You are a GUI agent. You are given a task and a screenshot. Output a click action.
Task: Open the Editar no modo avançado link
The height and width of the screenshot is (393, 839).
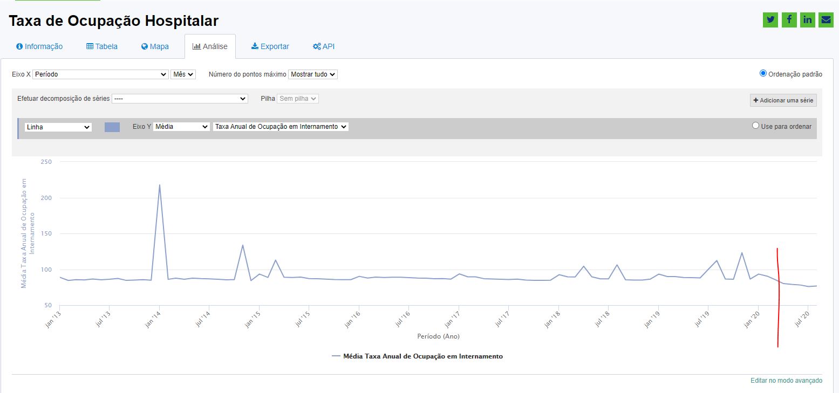[x=786, y=381]
